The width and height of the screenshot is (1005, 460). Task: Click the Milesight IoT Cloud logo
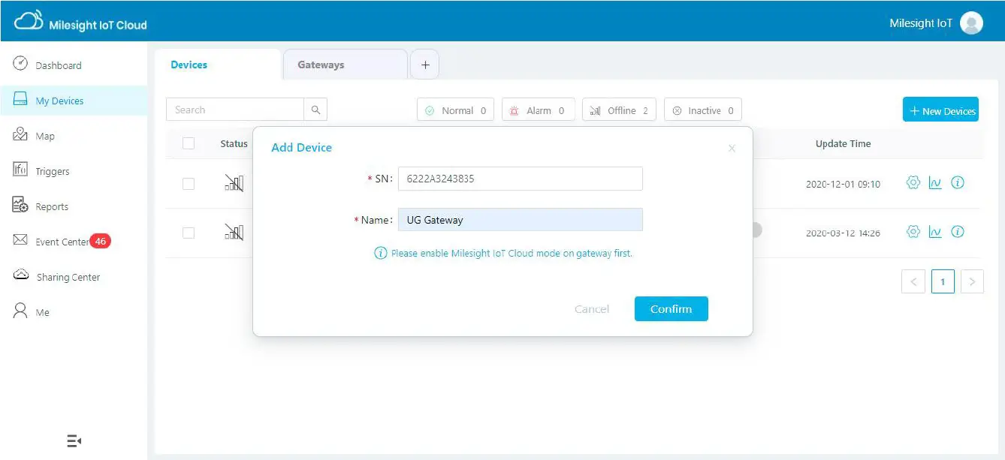point(79,22)
